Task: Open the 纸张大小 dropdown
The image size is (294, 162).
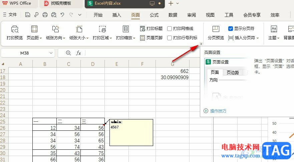Action: [79, 33]
